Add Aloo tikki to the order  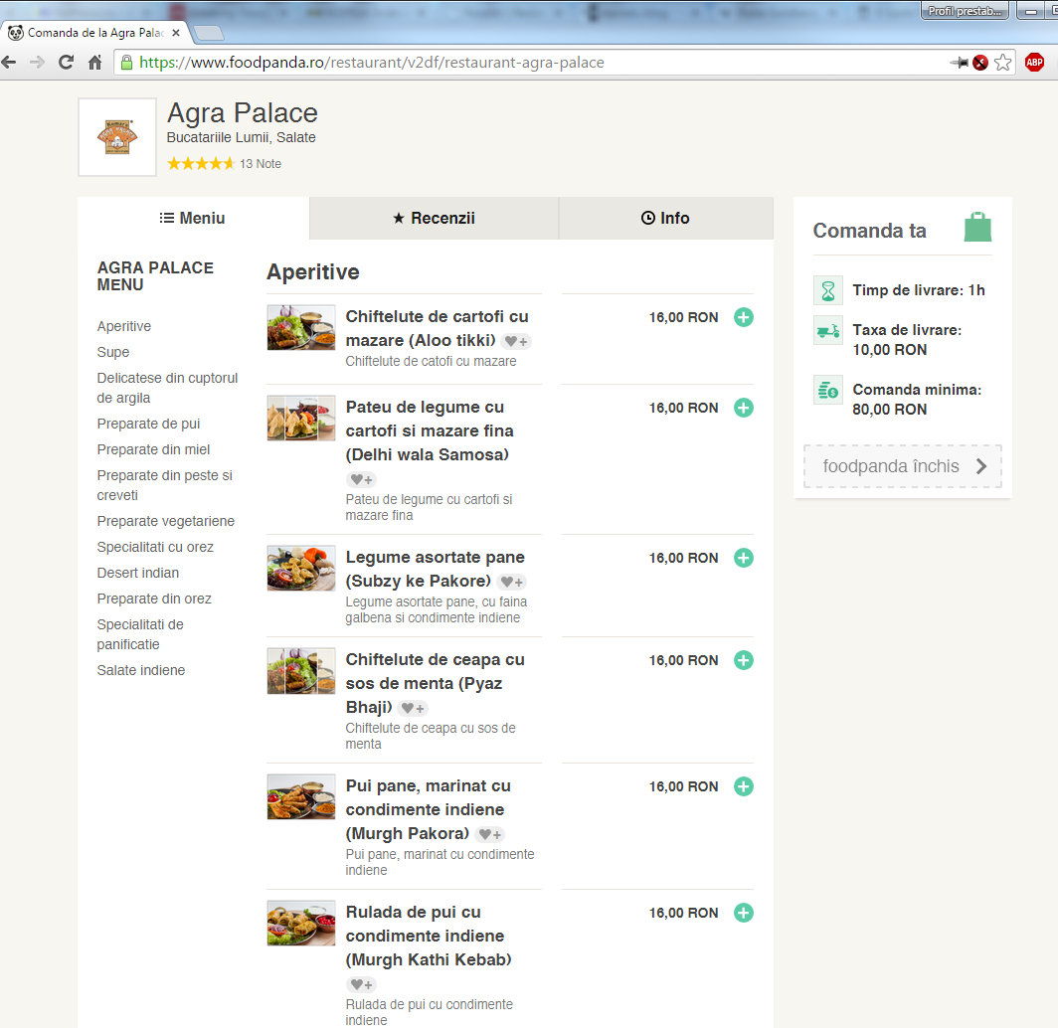tap(744, 317)
